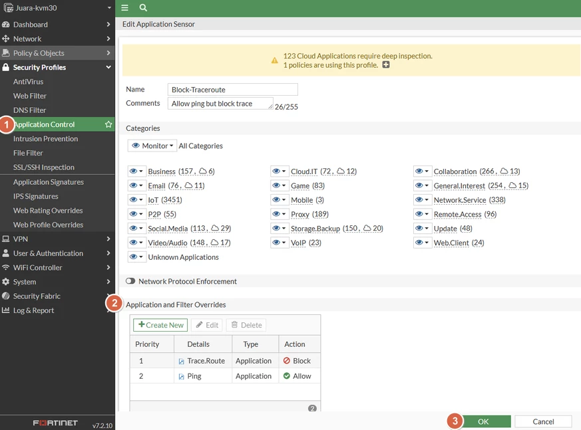Change action for Social.Media category
581x430 pixels.
coord(136,229)
